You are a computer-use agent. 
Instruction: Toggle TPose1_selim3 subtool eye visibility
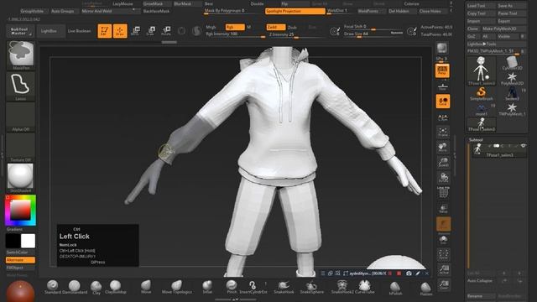[523, 146]
